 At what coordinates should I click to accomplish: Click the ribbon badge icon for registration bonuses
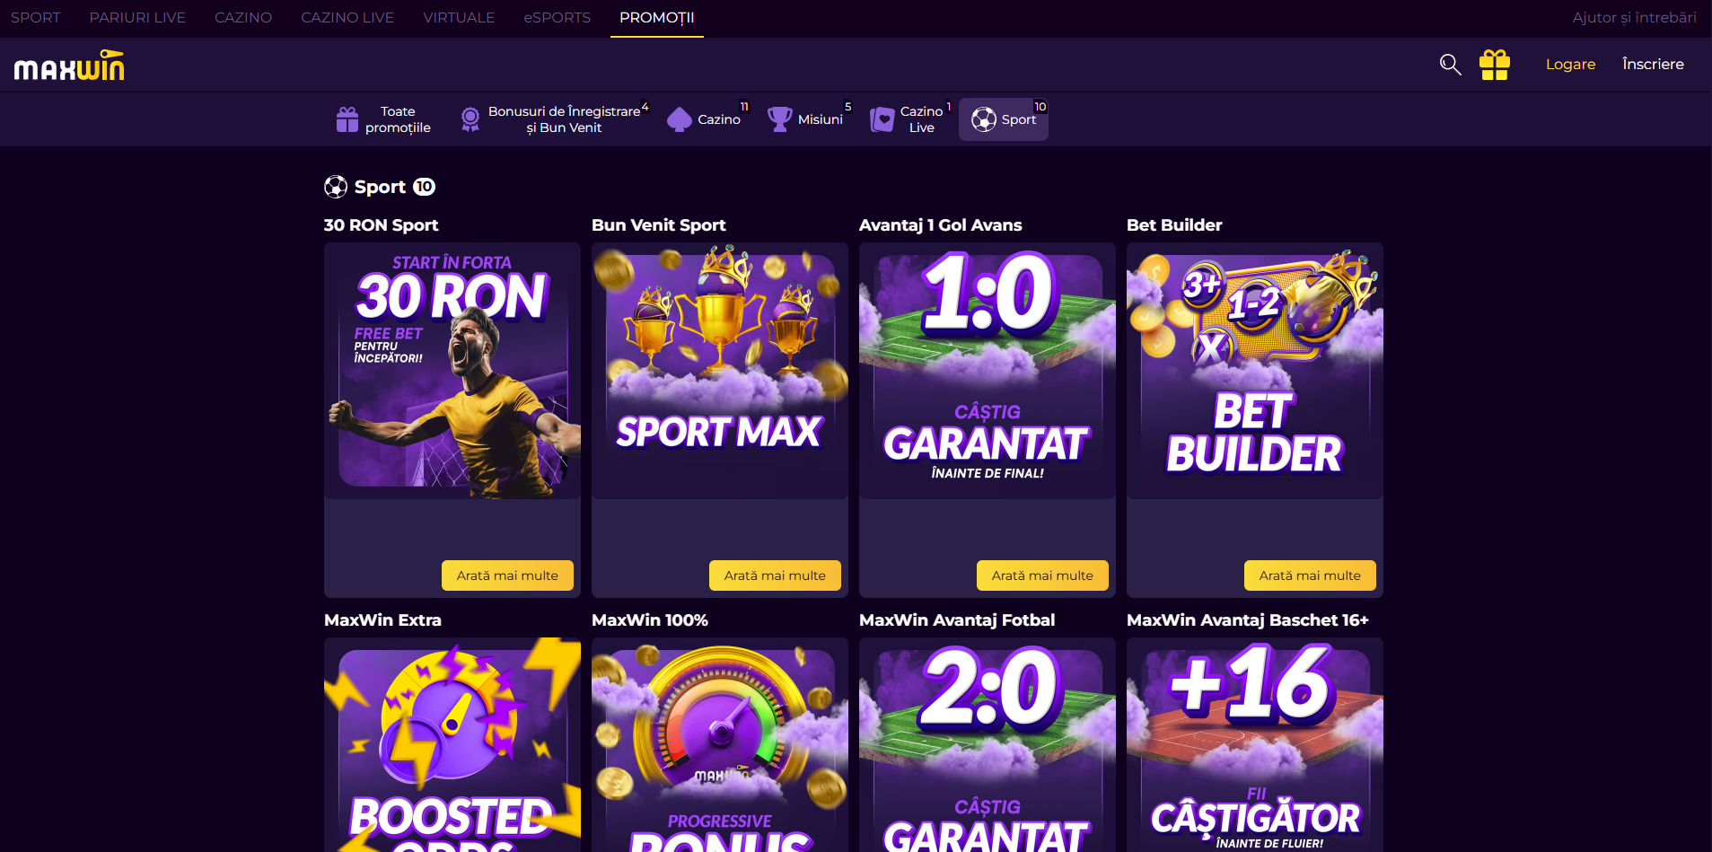pos(470,119)
